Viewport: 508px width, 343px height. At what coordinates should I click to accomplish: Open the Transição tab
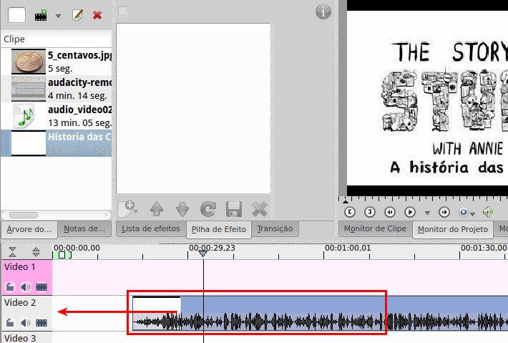coord(275,229)
